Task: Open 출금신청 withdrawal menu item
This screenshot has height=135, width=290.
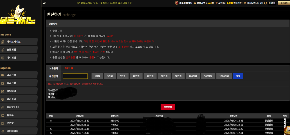Action: [19, 83]
